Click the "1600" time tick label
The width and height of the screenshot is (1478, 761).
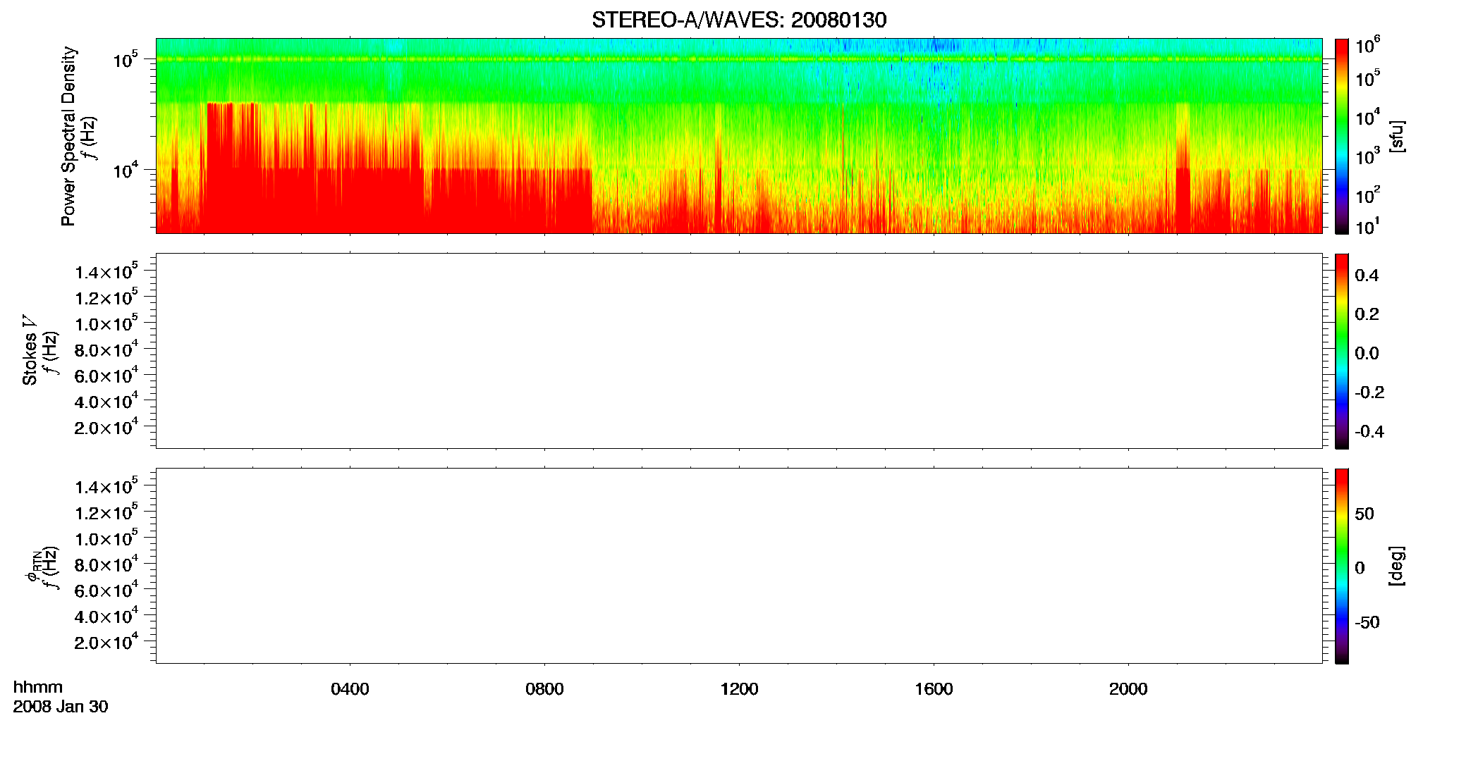point(934,689)
